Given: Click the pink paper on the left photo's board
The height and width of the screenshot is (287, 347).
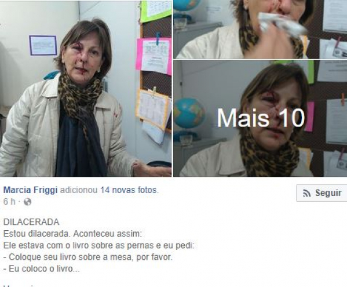Looking at the screenshot, I should (154, 56).
